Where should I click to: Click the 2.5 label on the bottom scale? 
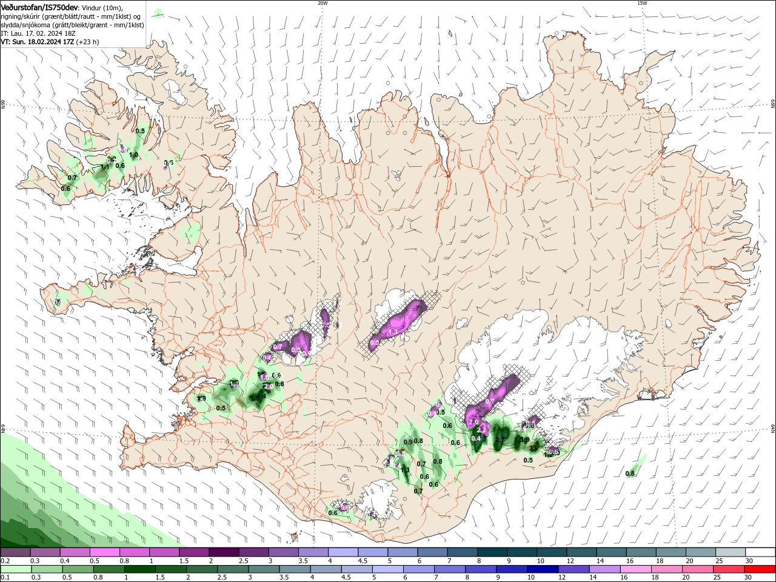[222, 577]
